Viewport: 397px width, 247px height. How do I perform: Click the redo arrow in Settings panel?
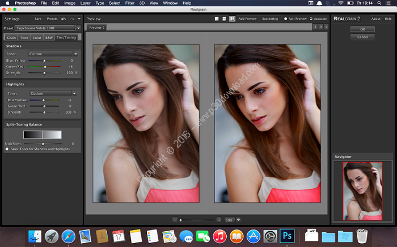(71, 19)
